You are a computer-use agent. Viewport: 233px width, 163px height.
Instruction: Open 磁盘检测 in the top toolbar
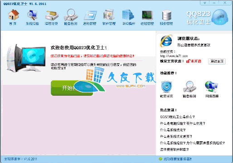[x=71, y=17]
